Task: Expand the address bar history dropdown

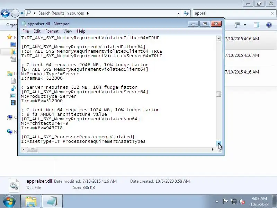Action: click(x=178, y=14)
